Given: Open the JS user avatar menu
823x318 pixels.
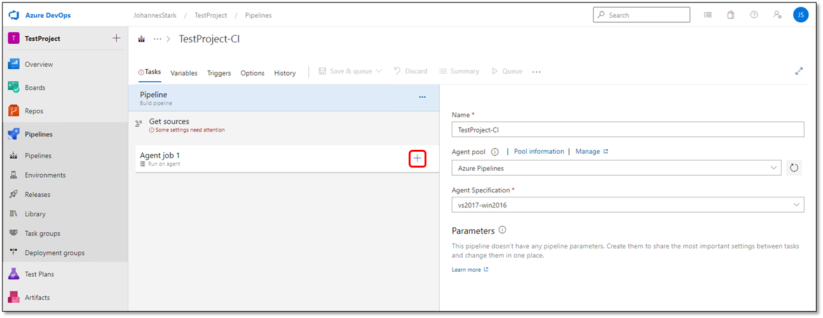Looking at the screenshot, I should 801,15.
